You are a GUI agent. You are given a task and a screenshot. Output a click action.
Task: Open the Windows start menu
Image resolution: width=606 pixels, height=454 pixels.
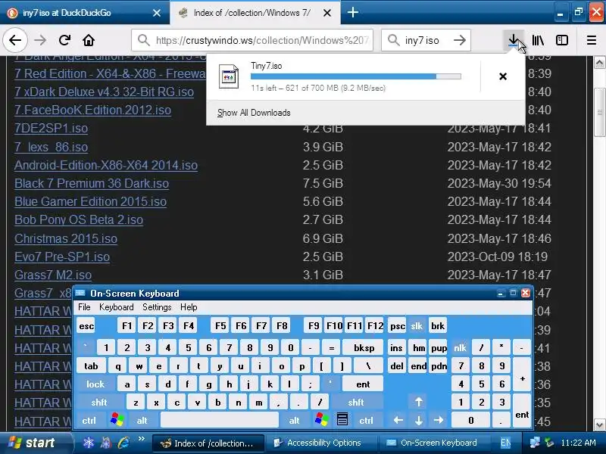(x=36, y=443)
